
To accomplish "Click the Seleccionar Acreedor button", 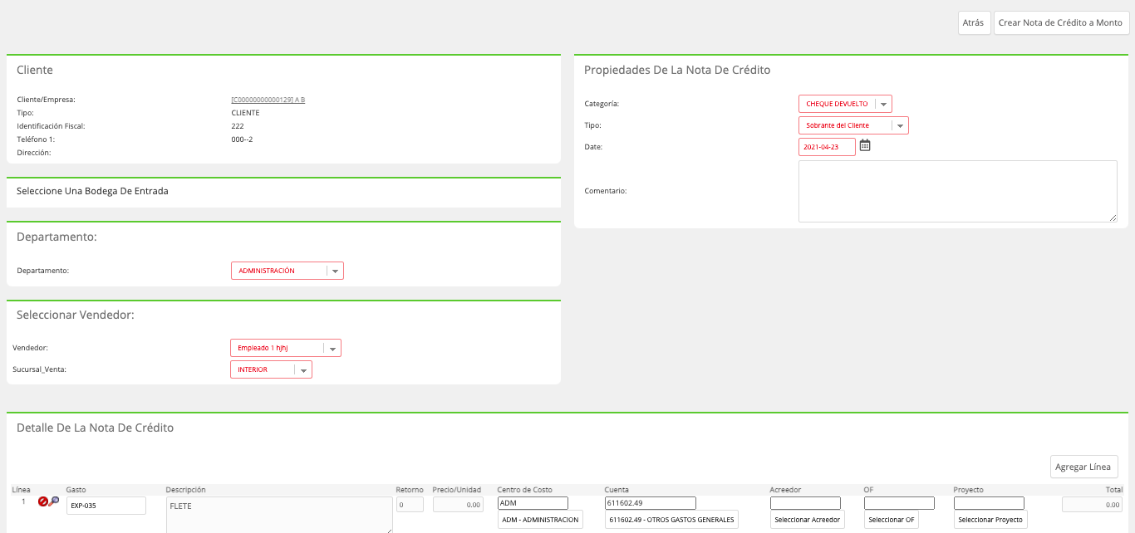I will tap(808, 520).
